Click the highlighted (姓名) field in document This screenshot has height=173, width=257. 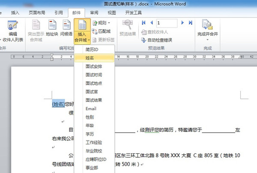pos(58,104)
